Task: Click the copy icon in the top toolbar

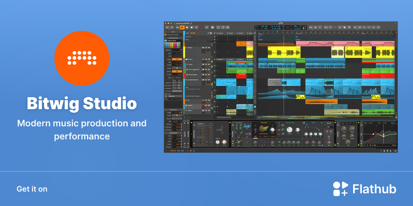Action: pyautogui.click(x=345, y=27)
